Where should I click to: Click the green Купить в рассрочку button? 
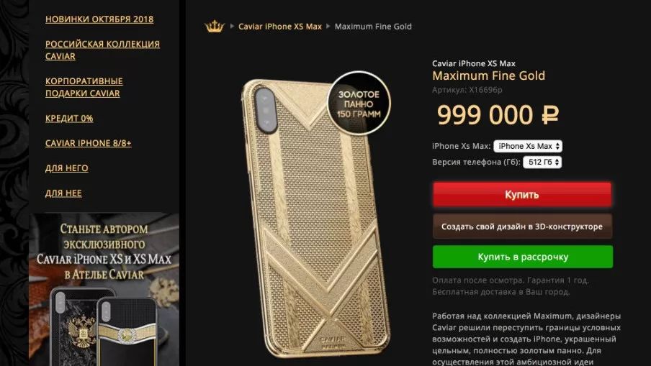(523, 257)
